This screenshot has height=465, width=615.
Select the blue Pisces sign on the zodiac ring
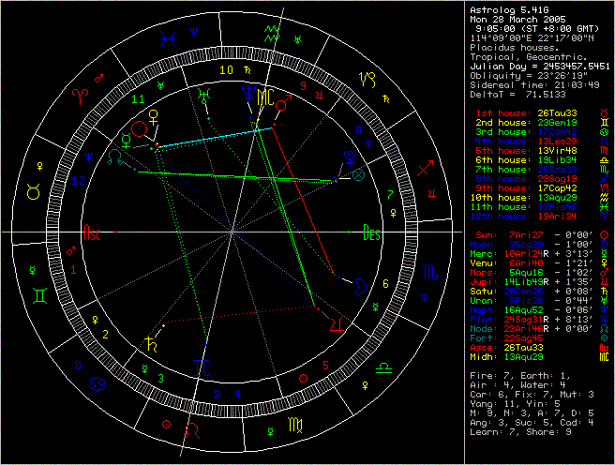169,38
